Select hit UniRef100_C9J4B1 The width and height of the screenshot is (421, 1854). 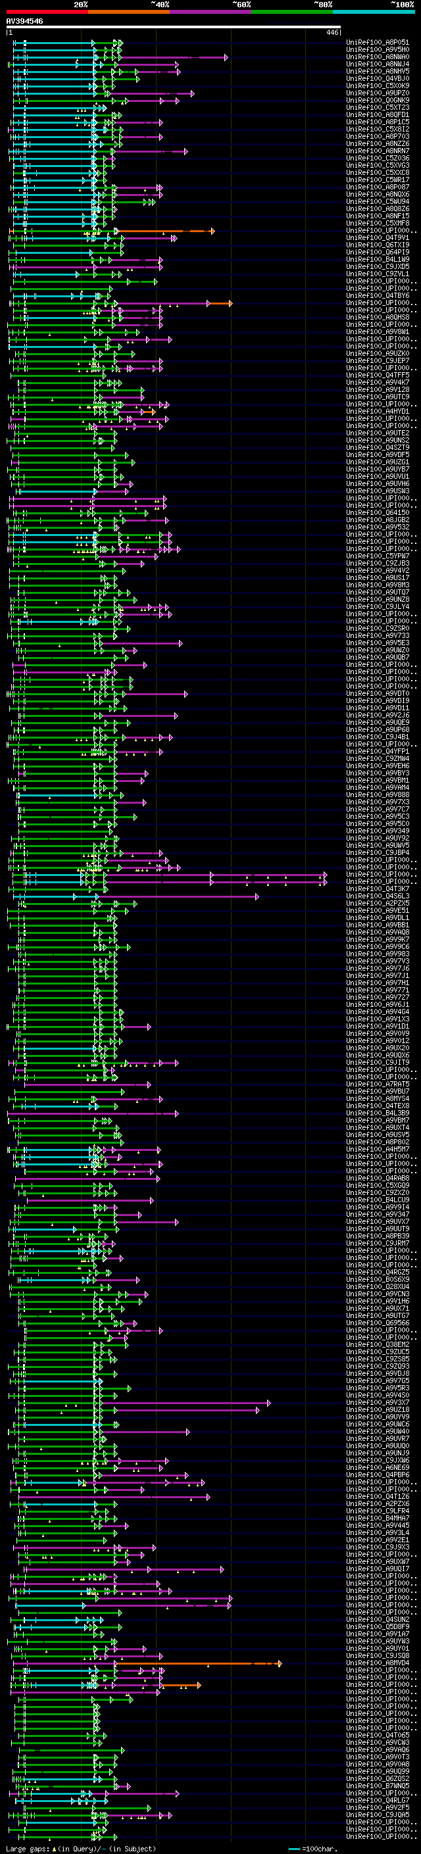(378, 737)
